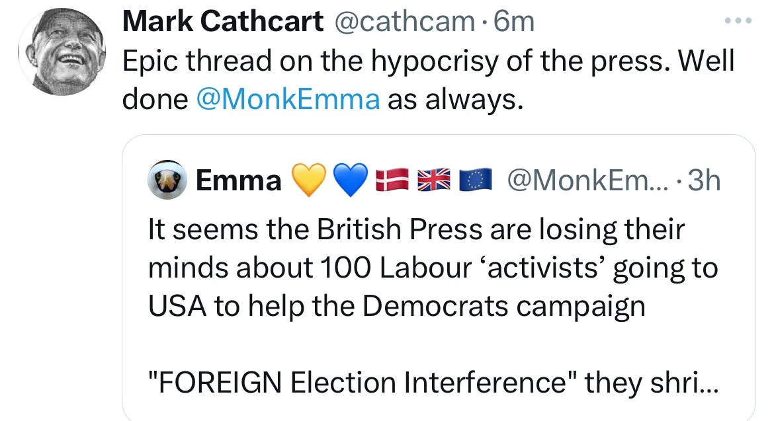
Task: Click the name Emma in quoted tweet
Action: (x=238, y=180)
